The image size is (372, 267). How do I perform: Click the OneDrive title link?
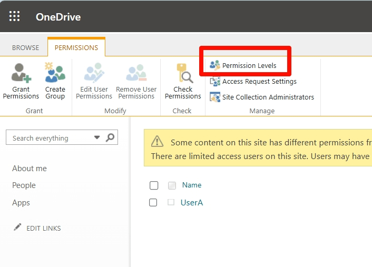click(58, 17)
